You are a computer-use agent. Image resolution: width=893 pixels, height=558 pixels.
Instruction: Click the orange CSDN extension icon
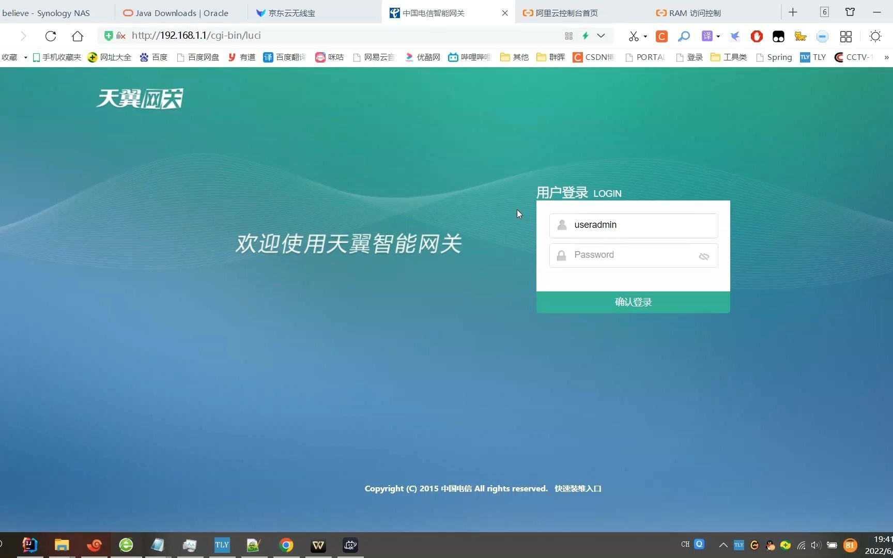[x=661, y=36]
